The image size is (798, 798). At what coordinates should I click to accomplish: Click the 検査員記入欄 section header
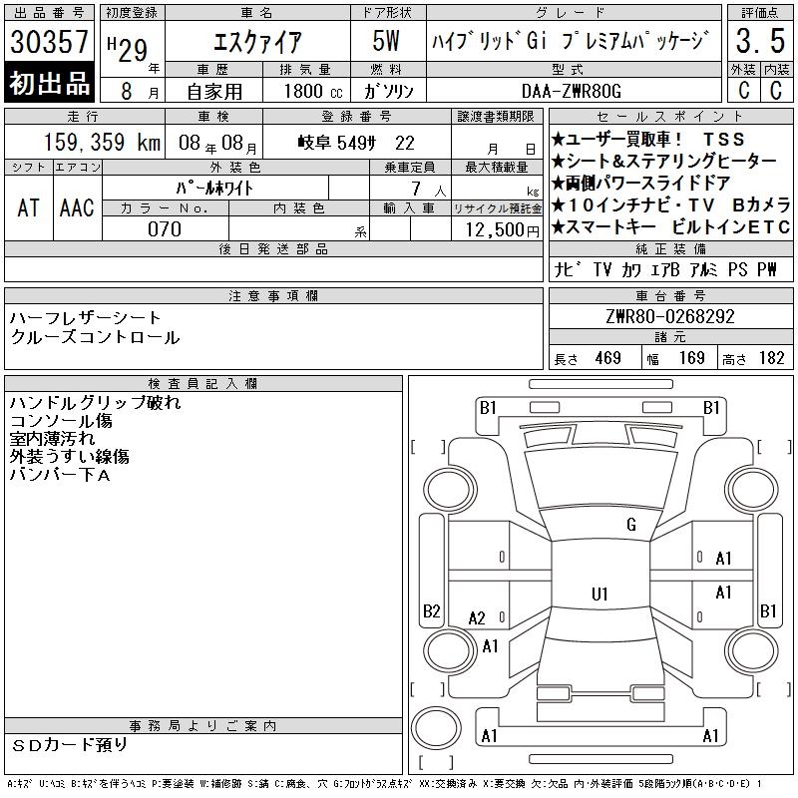[x=203, y=383]
